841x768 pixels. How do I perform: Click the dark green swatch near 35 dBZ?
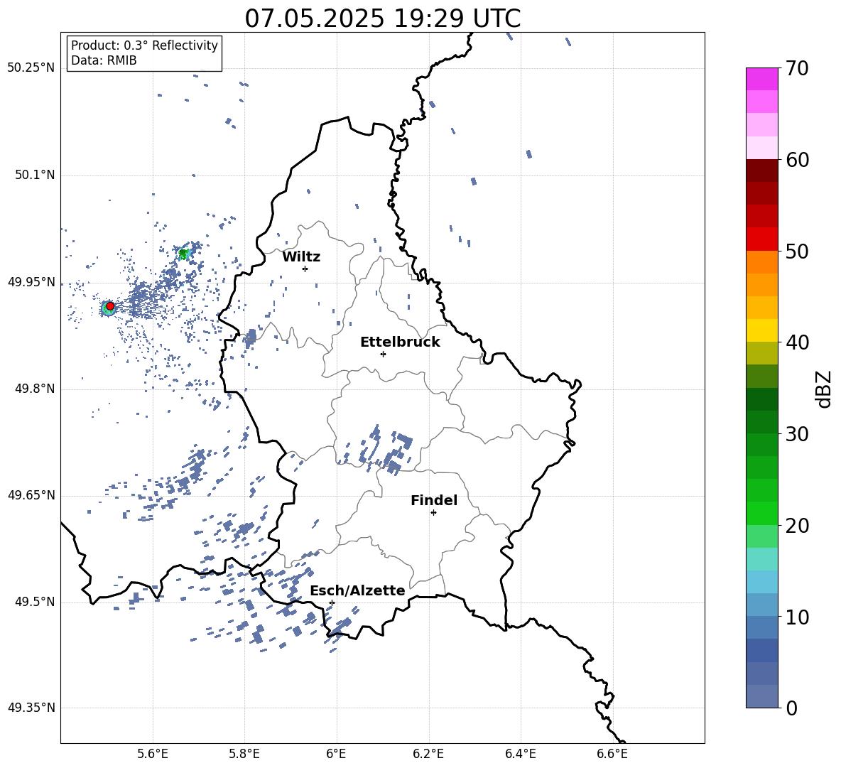pyautogui.click(x=761, y=399)
